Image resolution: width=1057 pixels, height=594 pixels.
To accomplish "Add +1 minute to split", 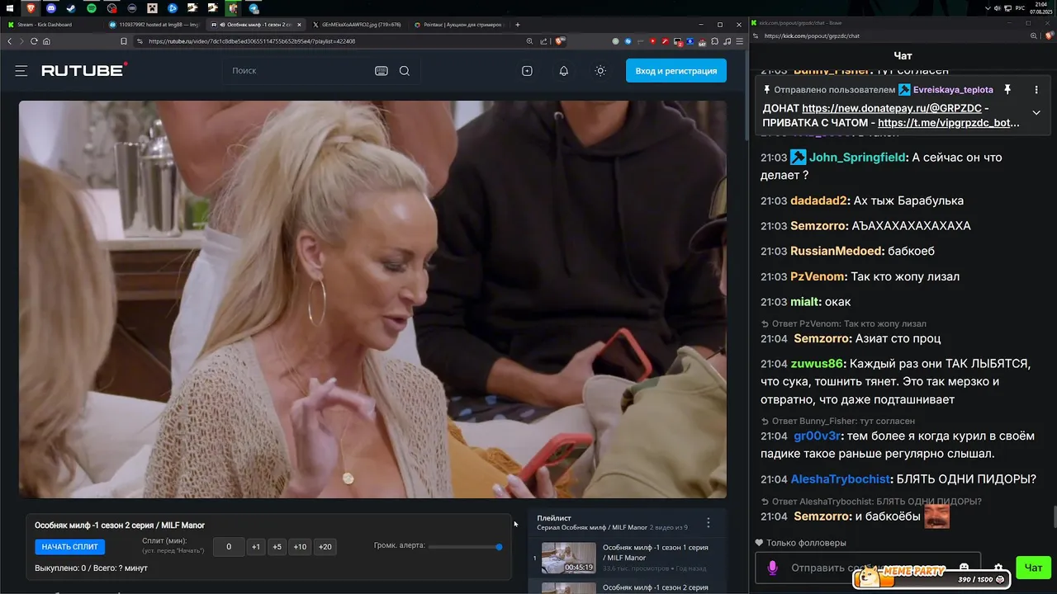I will click(256, 547).
